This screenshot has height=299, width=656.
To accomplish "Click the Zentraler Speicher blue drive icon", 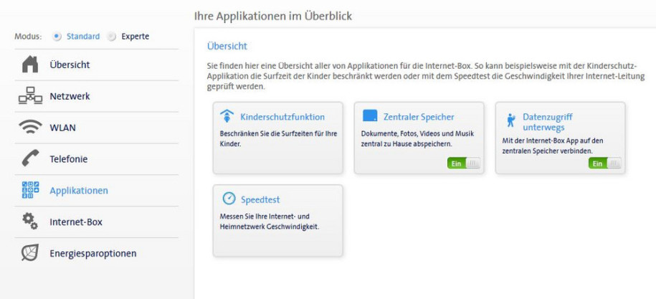I will [x=370, y=115].
